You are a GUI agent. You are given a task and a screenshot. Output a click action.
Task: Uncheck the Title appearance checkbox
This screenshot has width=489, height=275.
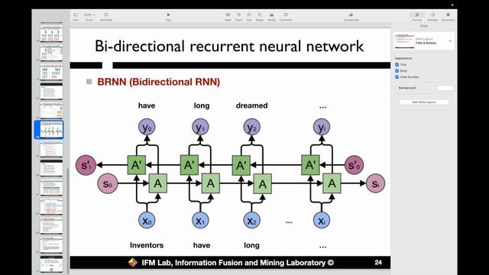[x=397, y=64]
